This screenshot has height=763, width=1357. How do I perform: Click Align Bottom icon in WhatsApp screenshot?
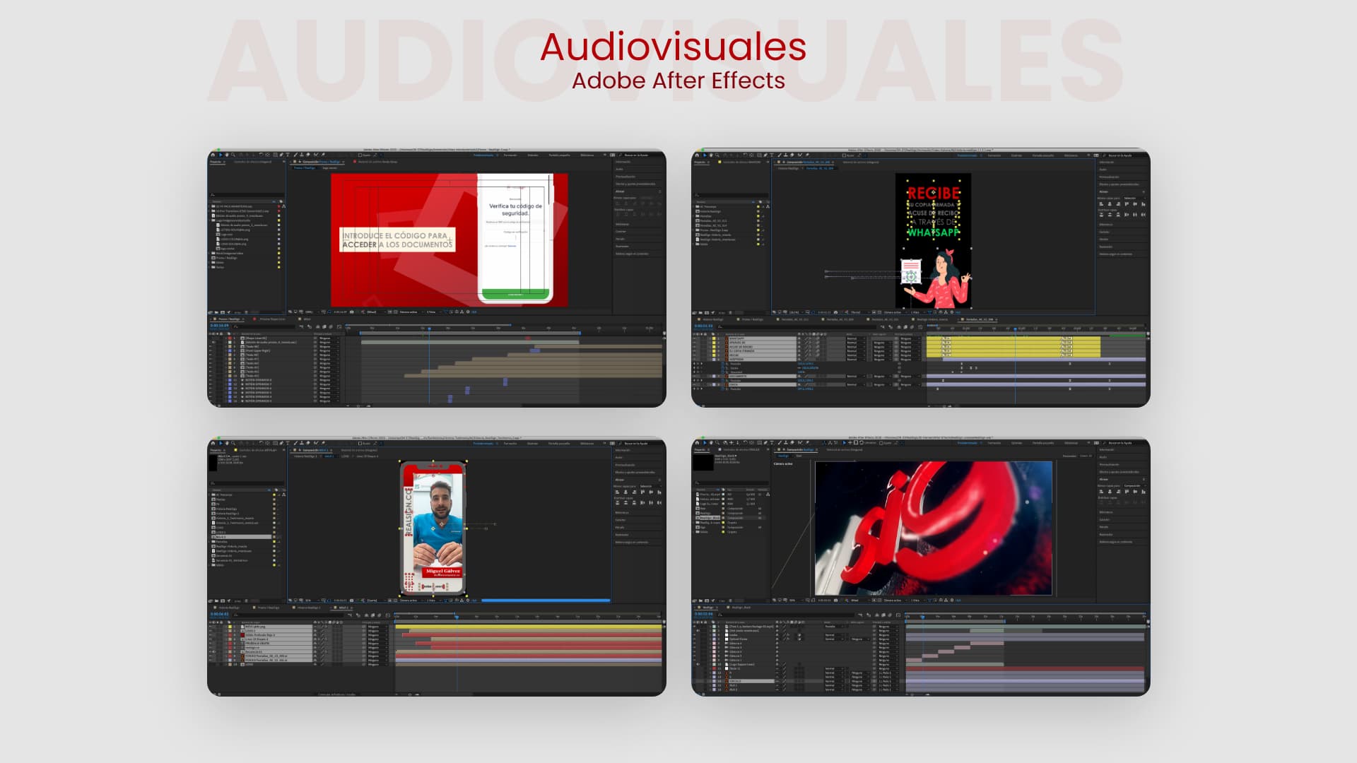(1144, 204)
